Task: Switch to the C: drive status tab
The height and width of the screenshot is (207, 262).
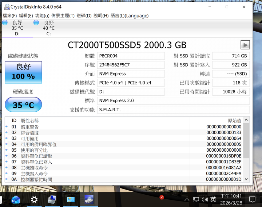Action: coord(48,28)
